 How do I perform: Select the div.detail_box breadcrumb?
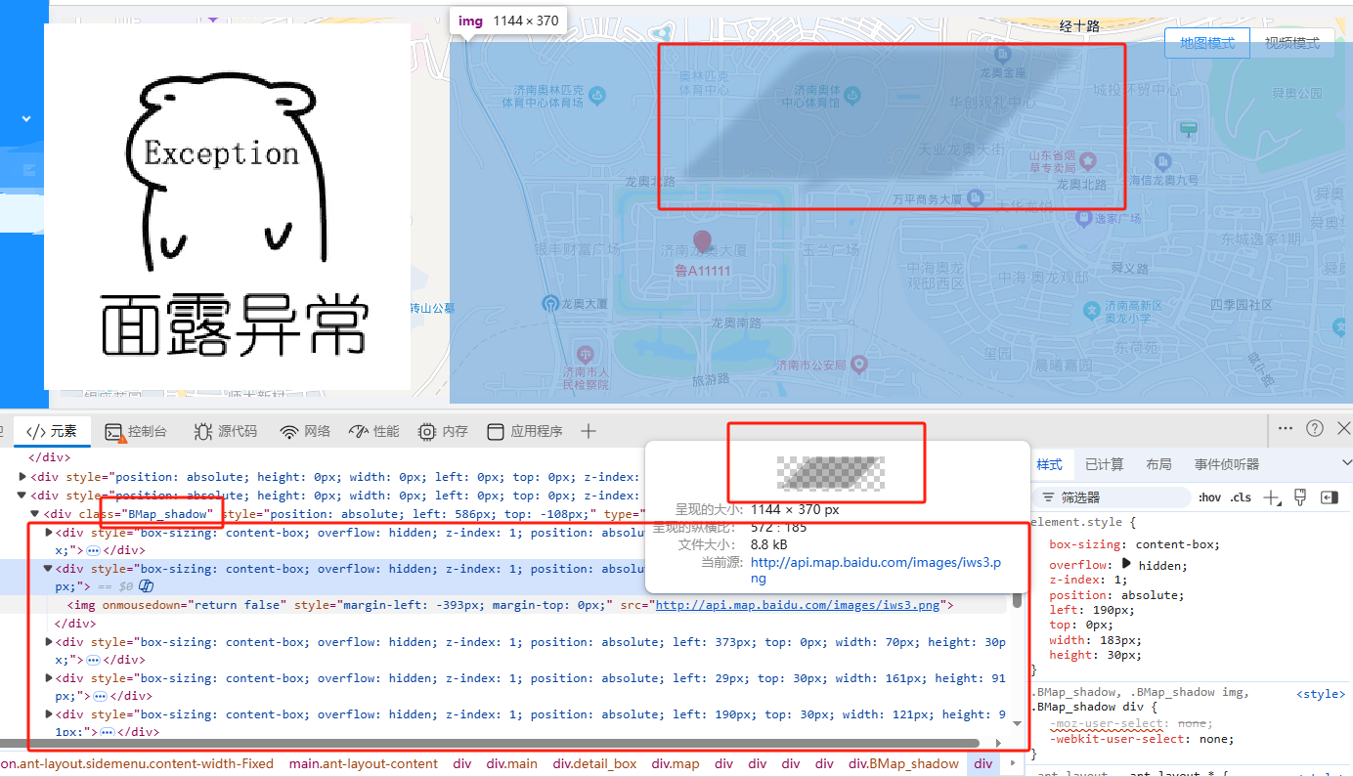click(x=594, y=763)
